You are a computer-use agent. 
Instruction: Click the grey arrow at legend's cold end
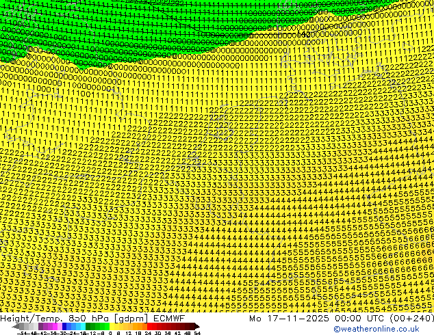(x=16, y=326)
